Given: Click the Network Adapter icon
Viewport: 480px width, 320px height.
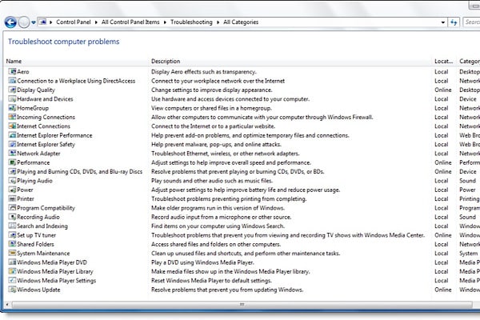Looking at the screenshot, I should point(12,154).
